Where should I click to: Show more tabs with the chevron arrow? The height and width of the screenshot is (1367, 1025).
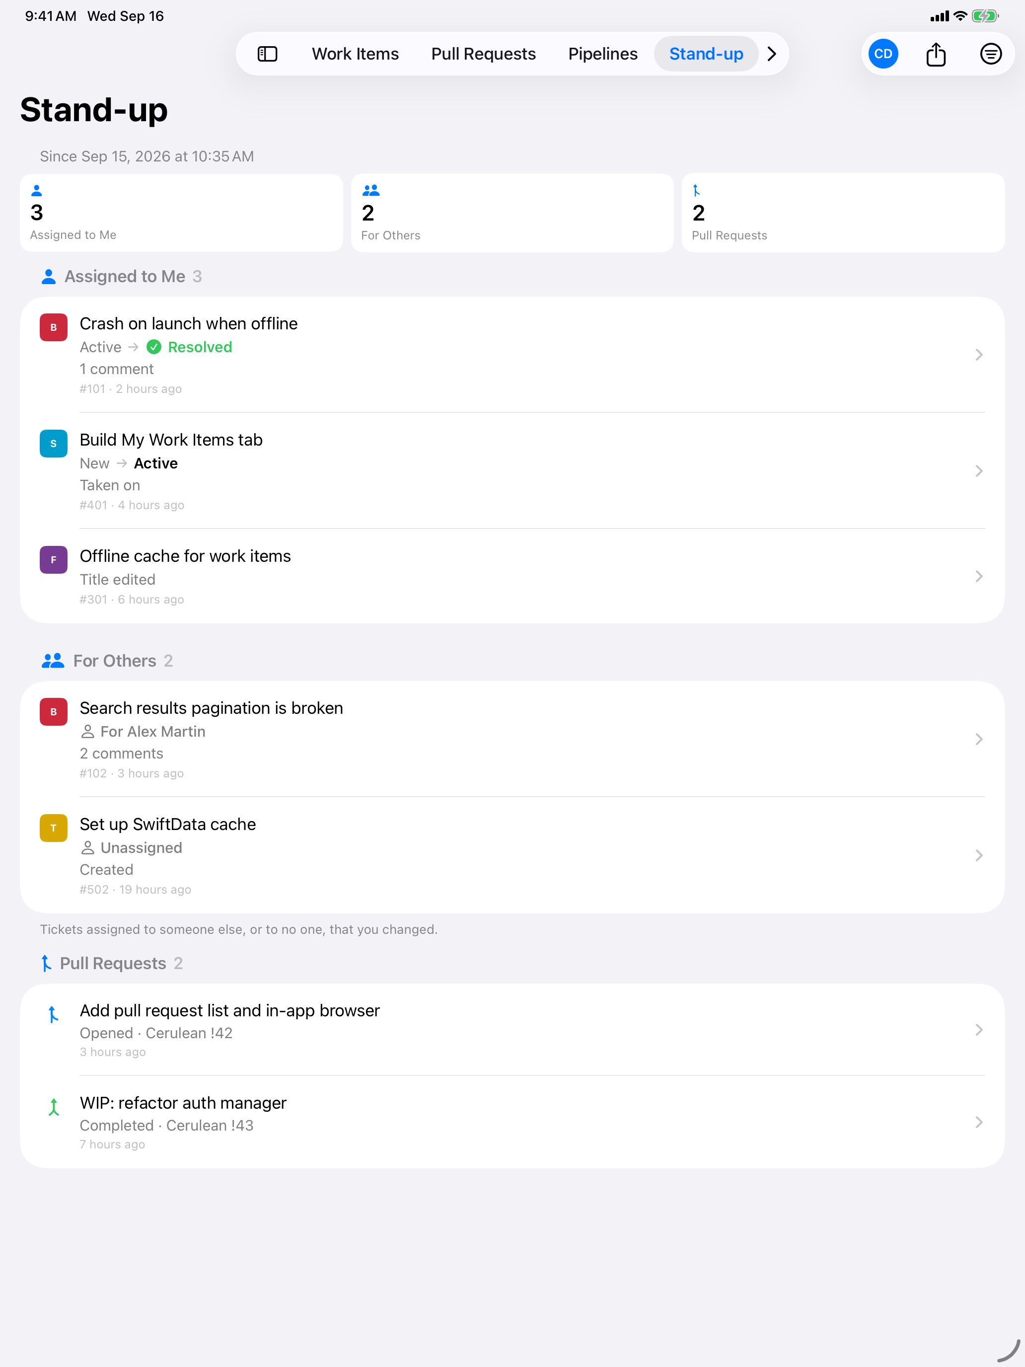(772, 54)
